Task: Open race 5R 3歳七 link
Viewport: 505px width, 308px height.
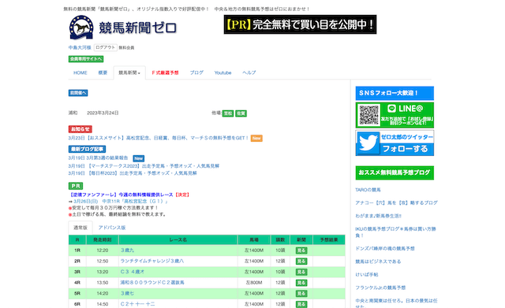Action: point(127,293)
